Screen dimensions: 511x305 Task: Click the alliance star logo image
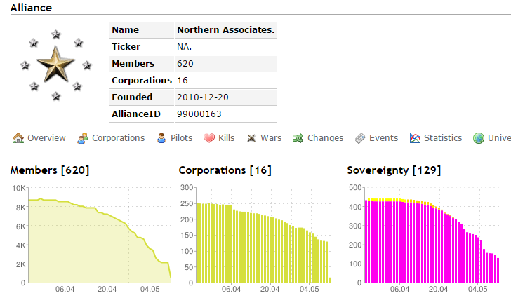[55, 65]
